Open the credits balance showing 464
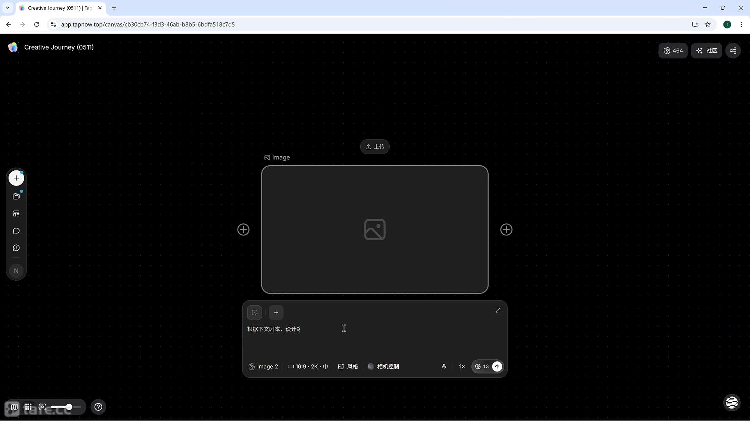Image resolution: width=750 pixels, height=421 pixels. [x=673, y=51]
